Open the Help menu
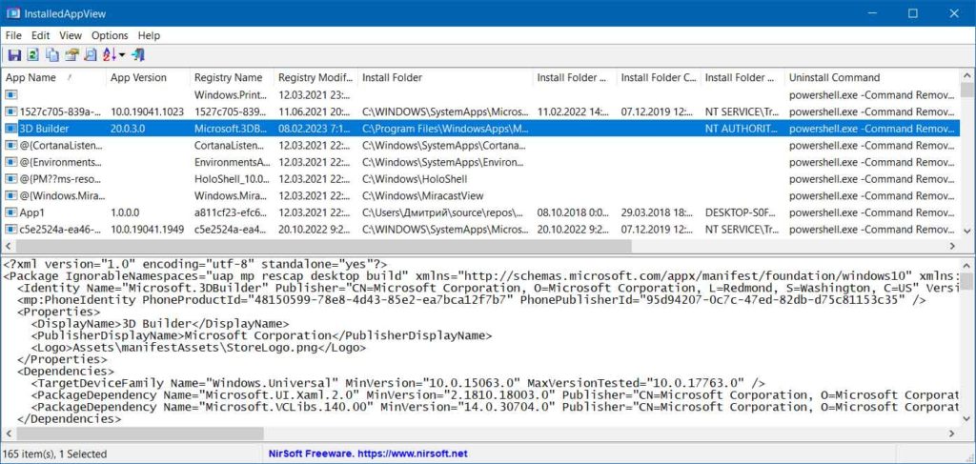 [x=149, y=35]
